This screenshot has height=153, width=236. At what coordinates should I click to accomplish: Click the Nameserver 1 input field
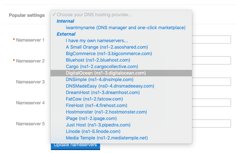pos(211,40)
